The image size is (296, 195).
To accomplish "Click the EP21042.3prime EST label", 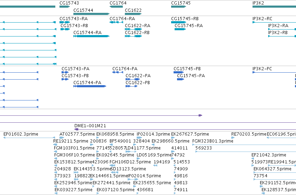I will pyautogui.click(x=269, y=155).
